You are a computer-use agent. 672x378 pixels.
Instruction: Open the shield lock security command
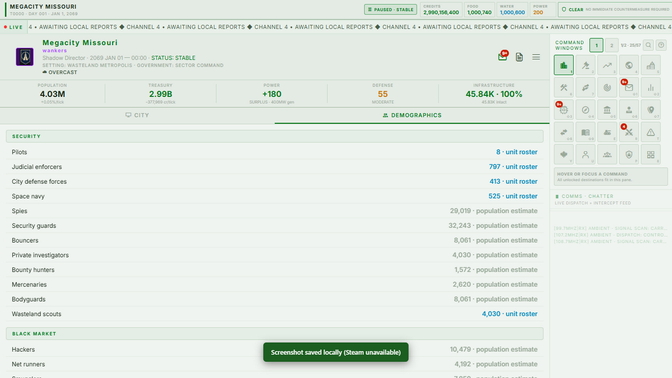(629, 155)
